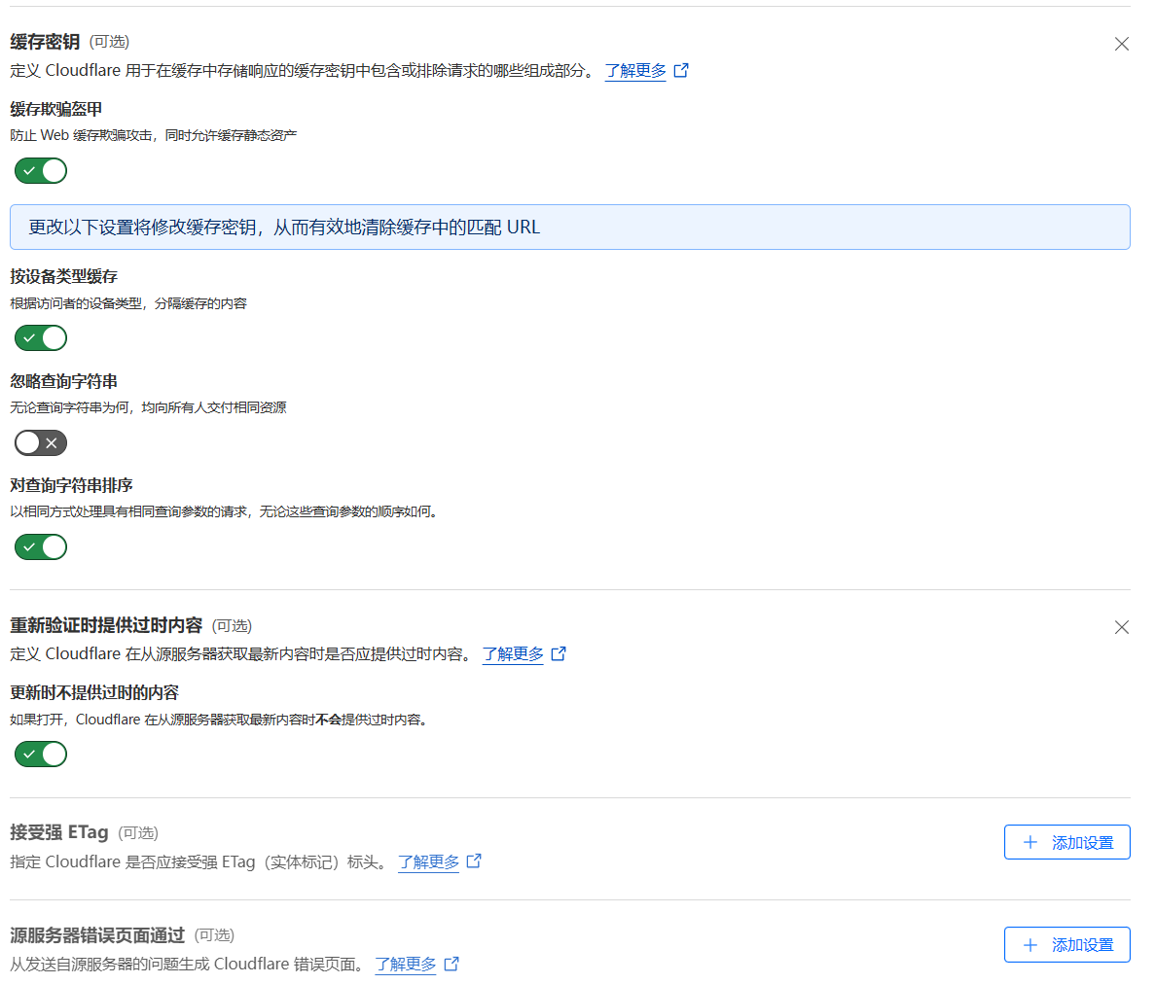Image resolution: width=1155 pixels, height=984 pixels.
Task: Open the 了解更多 link in 缓存密钥 section
Action: point(634,70)
